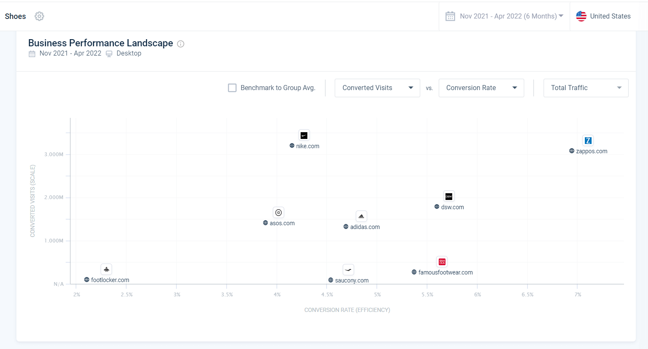
Task: Click the saucony.com label
Action: 352,280
